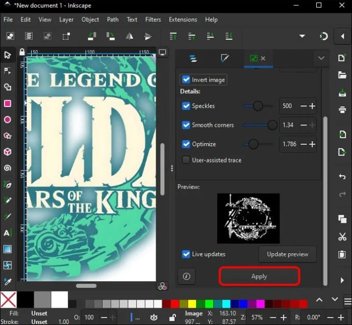The height and width of the screenshot is (325, 352).
Task: Click the info button beside Apply
Action: click(x=186, y=276)
